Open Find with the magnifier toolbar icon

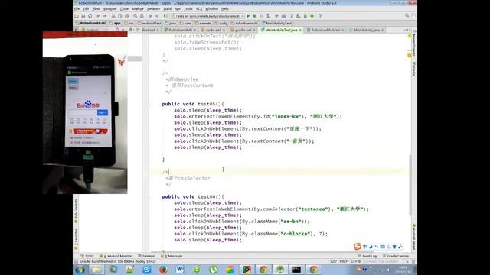[135, 16]
